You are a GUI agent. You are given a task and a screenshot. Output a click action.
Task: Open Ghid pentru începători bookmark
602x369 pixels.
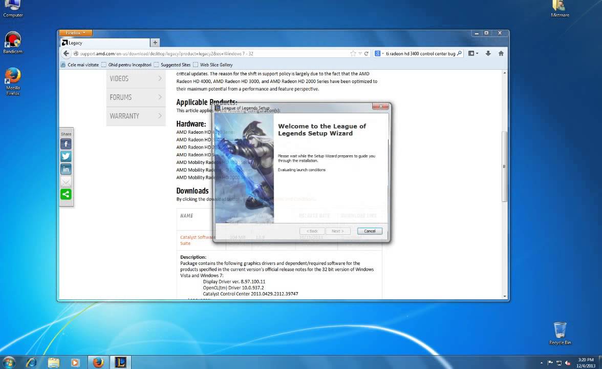126,65
